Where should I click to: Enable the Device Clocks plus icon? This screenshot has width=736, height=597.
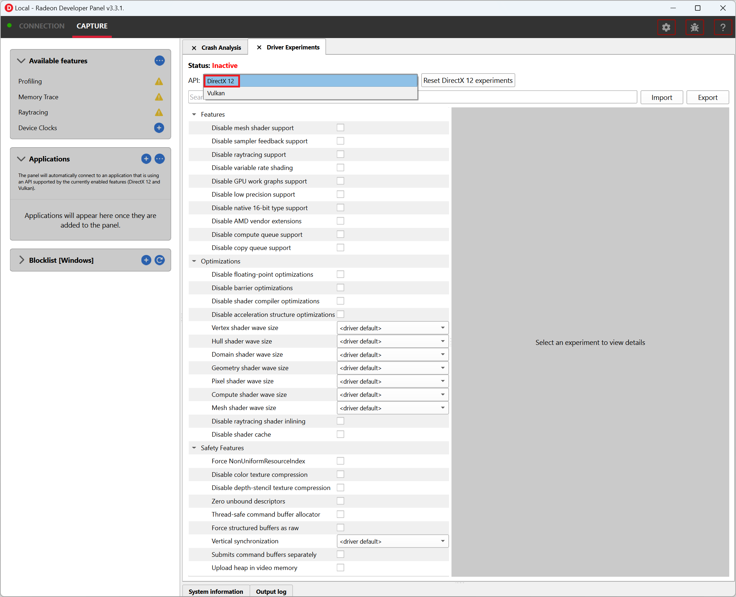tap(159, 128)
